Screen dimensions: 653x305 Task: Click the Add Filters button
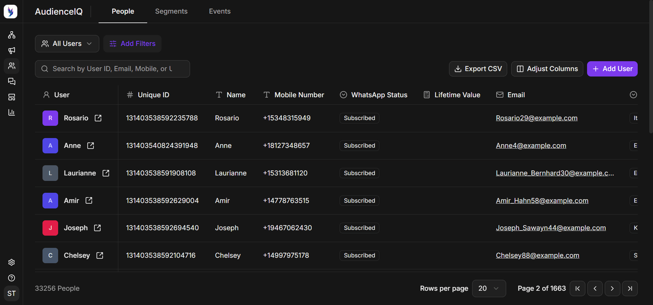(x=132, y=44)
